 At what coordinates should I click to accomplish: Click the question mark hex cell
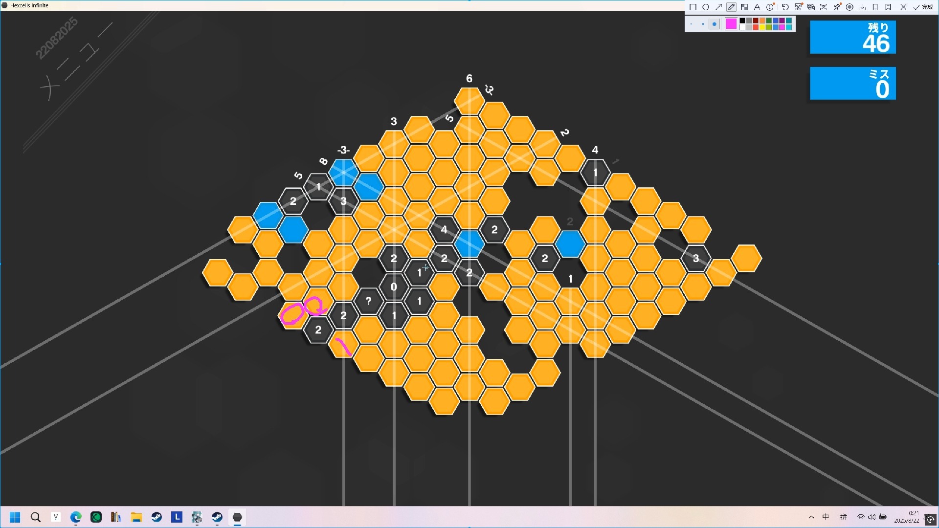[x=368, y=301]
